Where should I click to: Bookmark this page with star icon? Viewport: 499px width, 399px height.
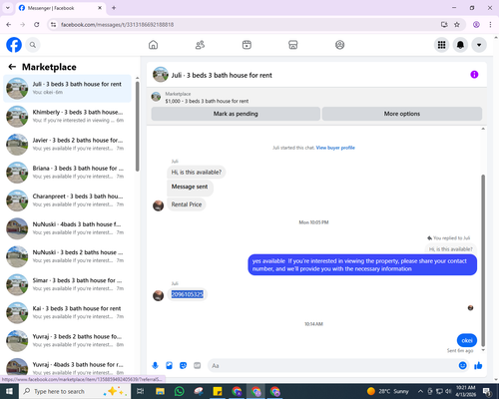pos(457,25)
